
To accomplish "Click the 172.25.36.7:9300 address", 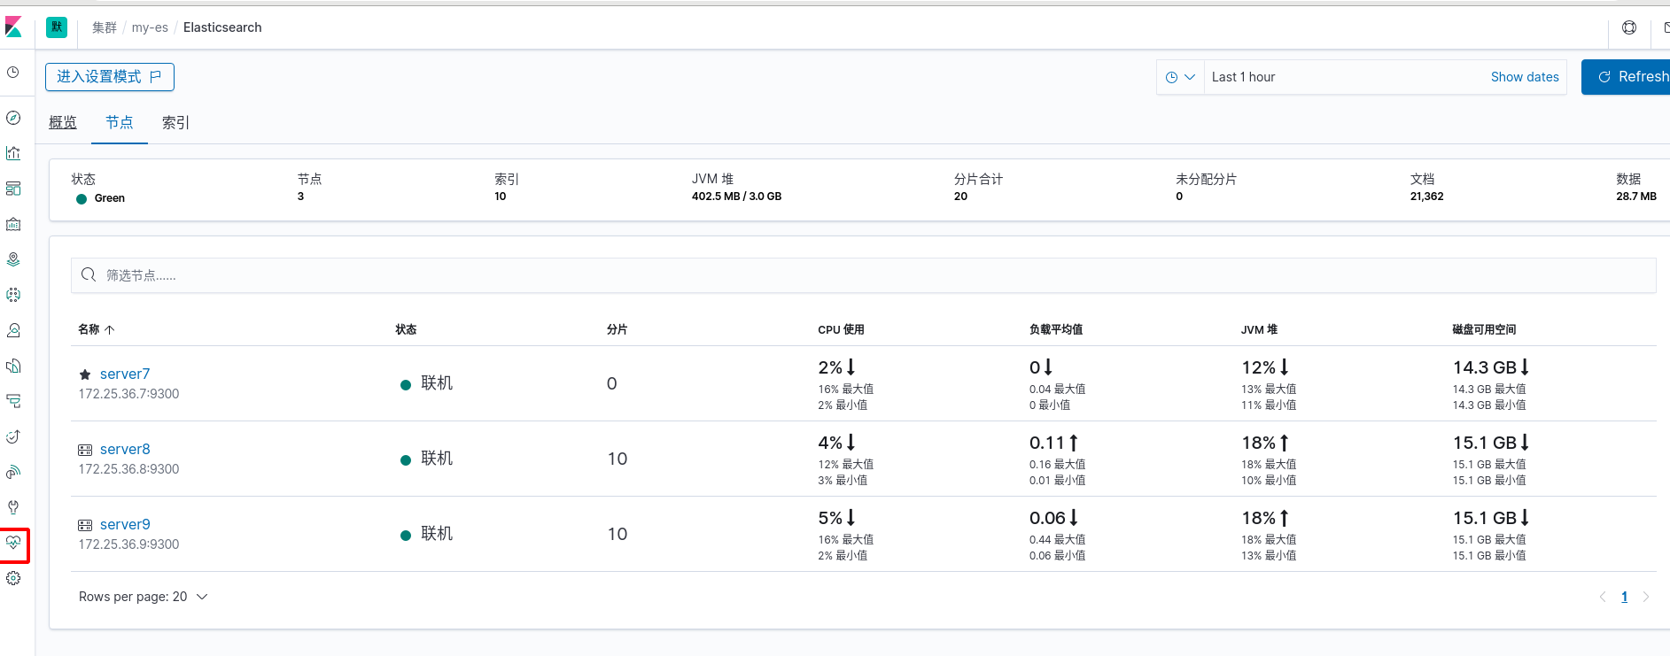I will click(x=128, y=394).
